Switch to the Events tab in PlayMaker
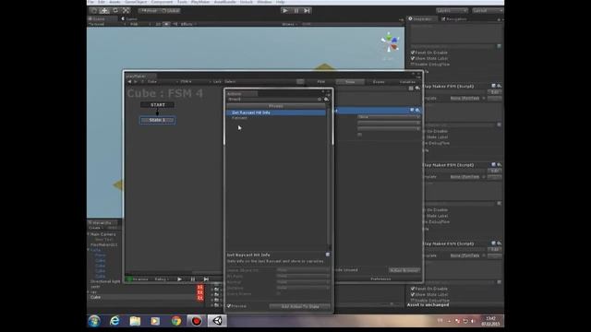The width and height of the screenshot is (591, 332). (379, 82)
